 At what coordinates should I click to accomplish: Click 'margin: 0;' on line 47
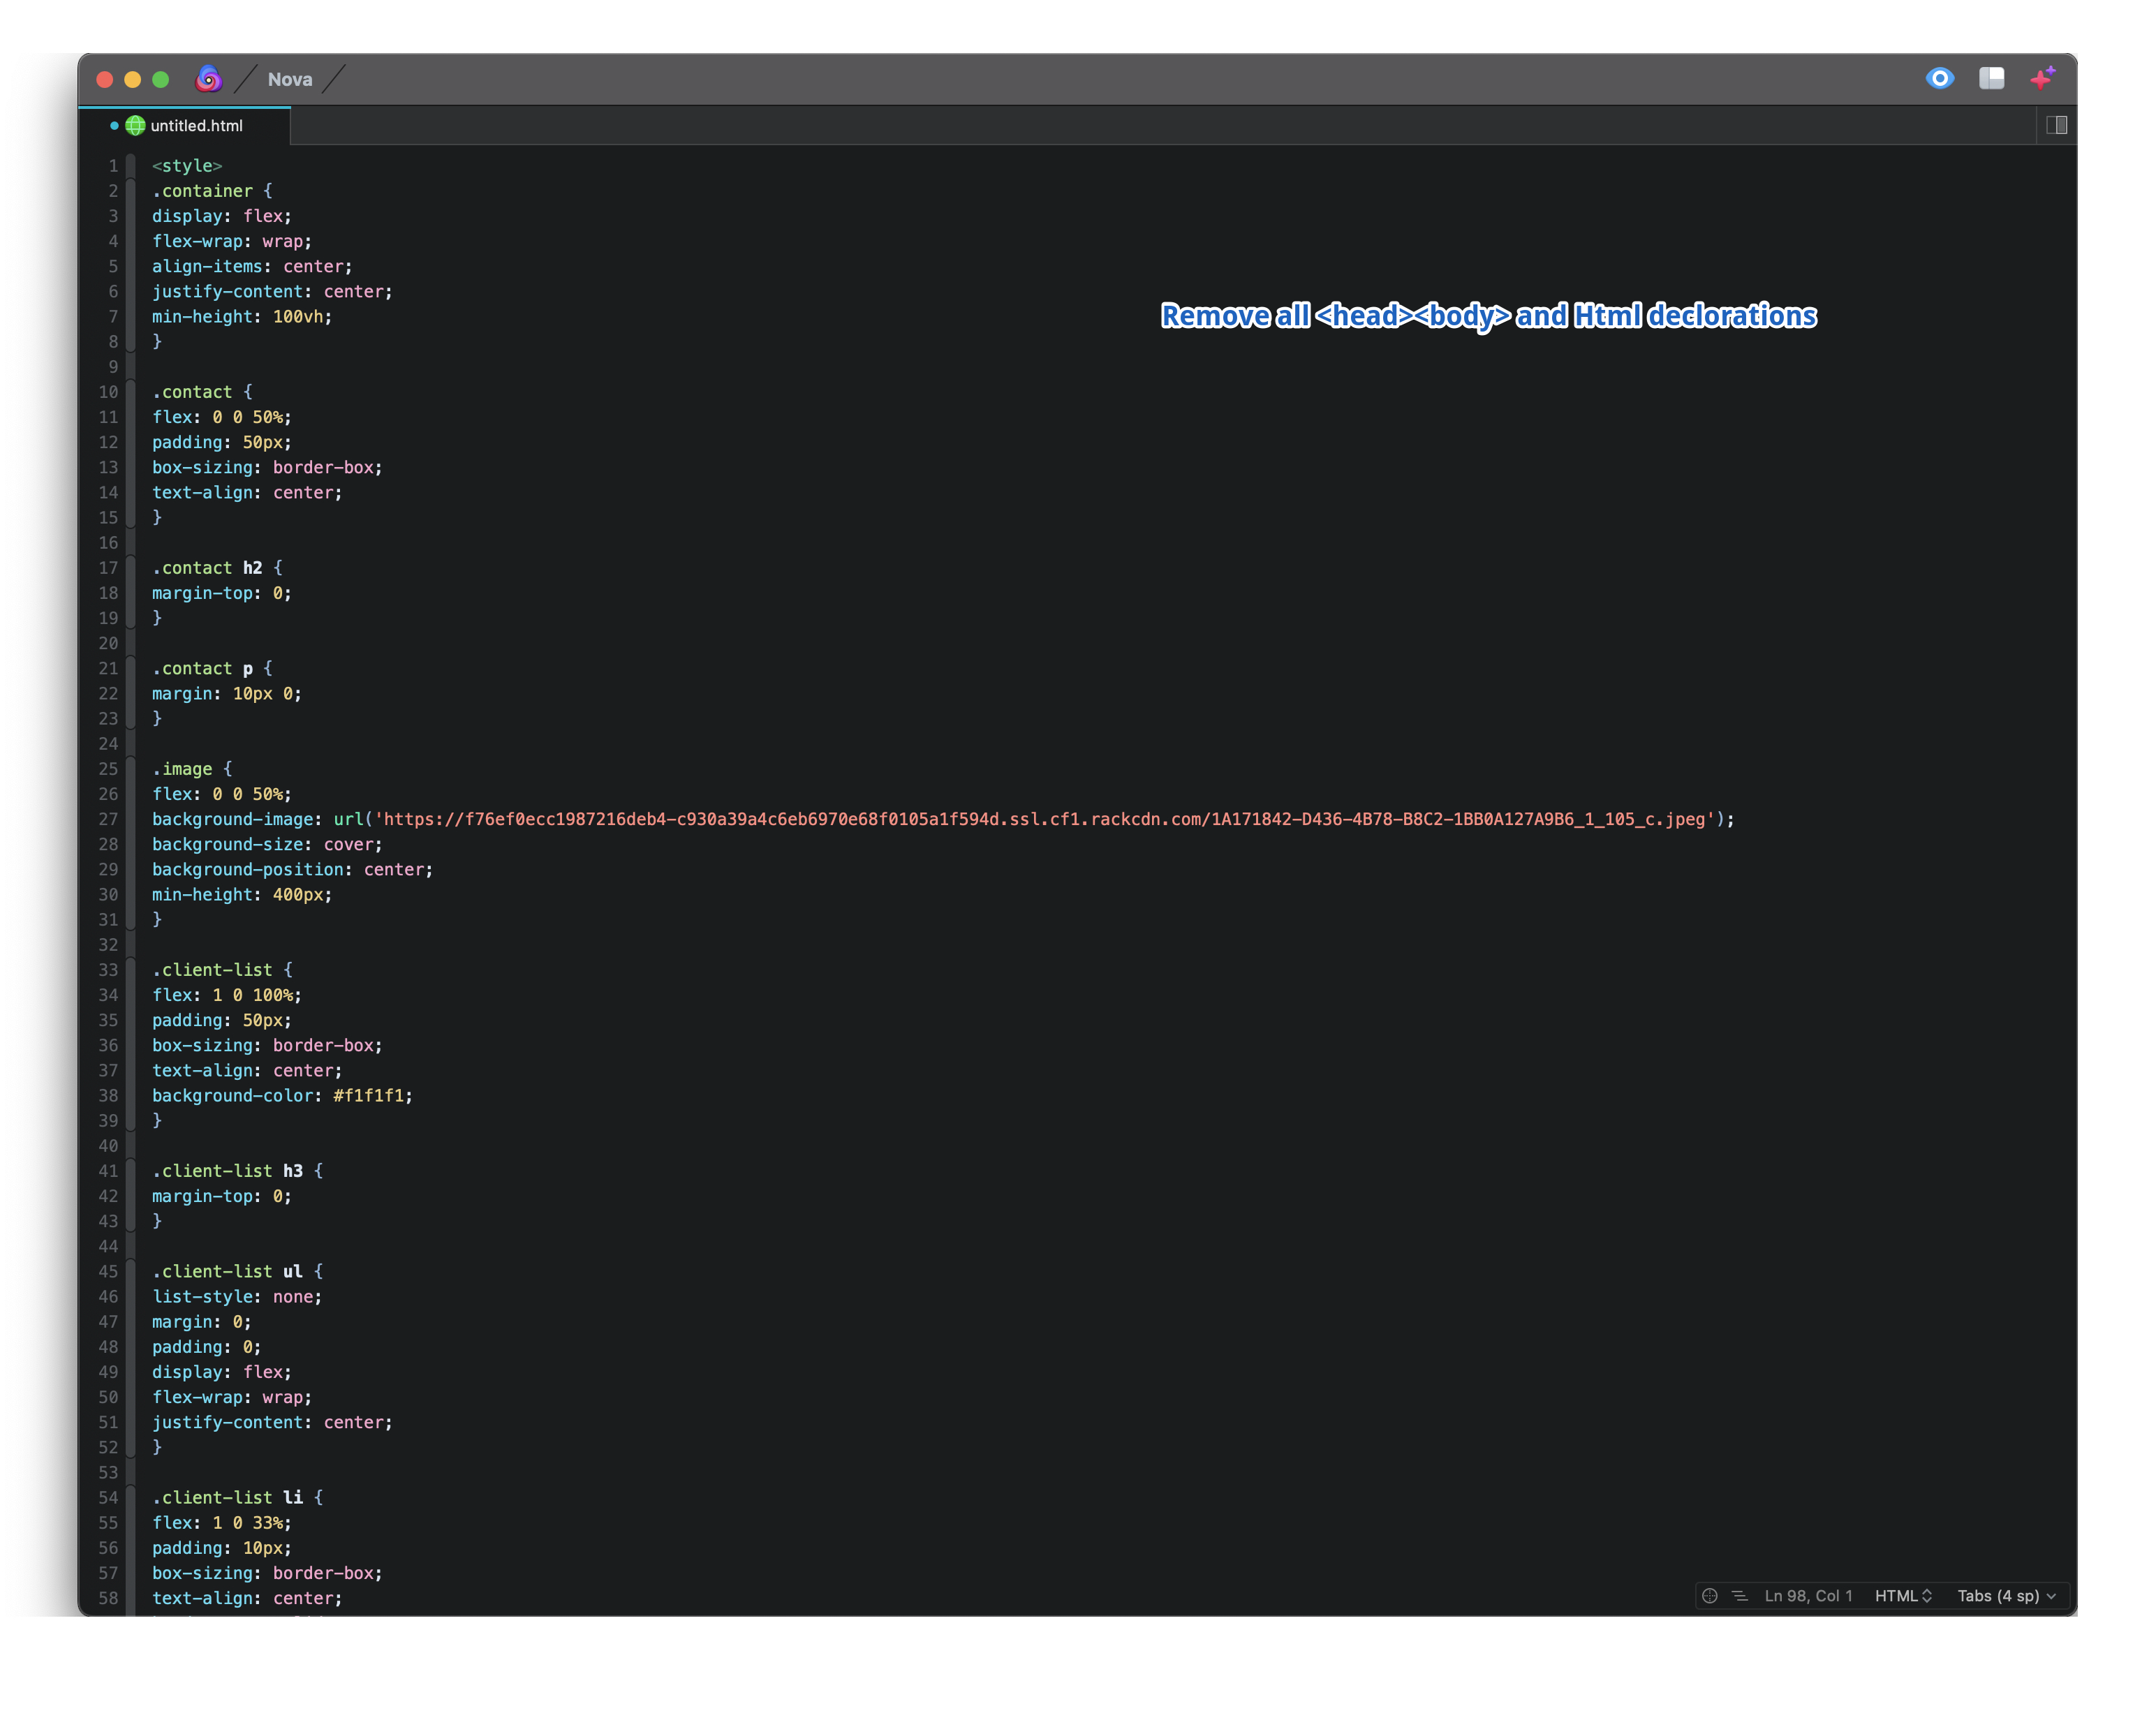(x=202, y=1322)
